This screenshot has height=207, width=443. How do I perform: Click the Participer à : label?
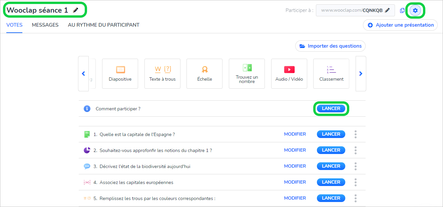299,11
